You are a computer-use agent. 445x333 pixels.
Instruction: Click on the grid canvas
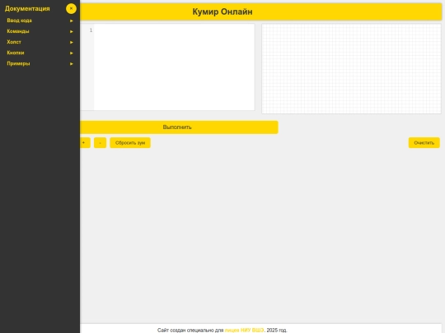coord(351,69)
